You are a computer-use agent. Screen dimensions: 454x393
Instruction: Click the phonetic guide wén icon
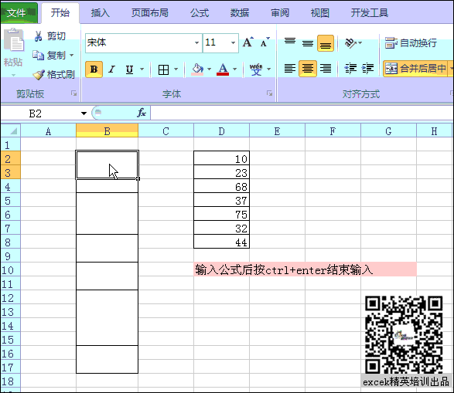click(x=256, y=69)
